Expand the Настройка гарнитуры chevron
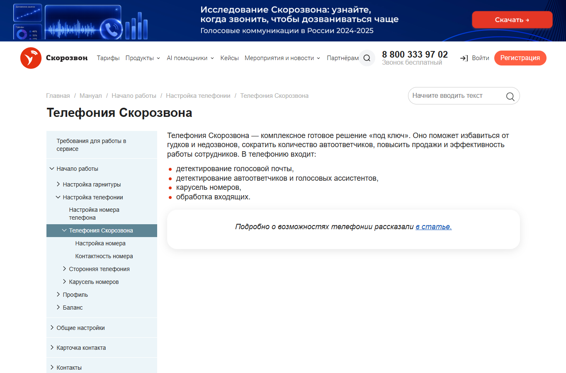Image resolution: width=566 pixels, height=373 pixels. [58, 184]
